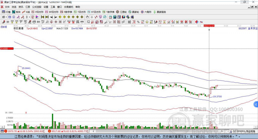Click the 沪 Shanghai index status entry

click(x=24, y=131)
